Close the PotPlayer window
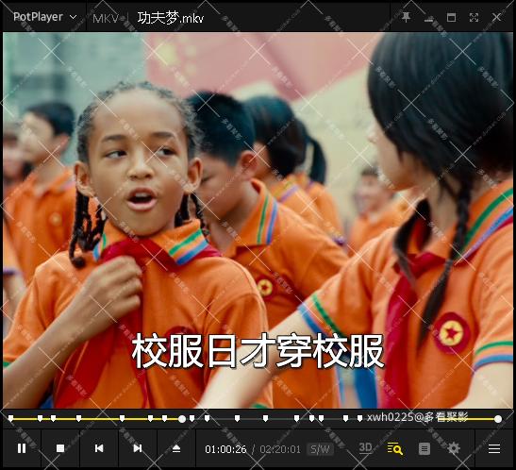Image resolution: width=516 pixels, height=470 pixels. 496,17
